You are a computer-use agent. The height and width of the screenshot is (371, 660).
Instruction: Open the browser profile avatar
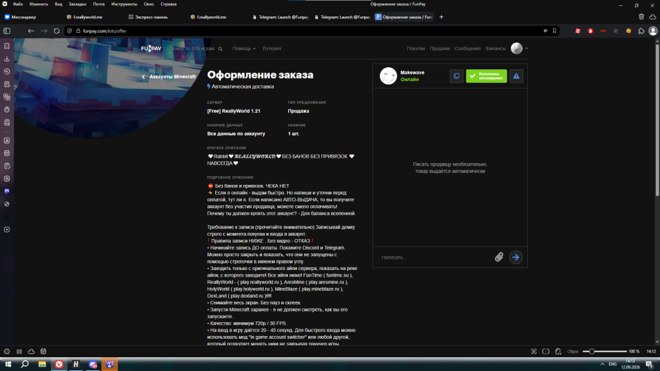pyautogui.click(x=653, y=31)
